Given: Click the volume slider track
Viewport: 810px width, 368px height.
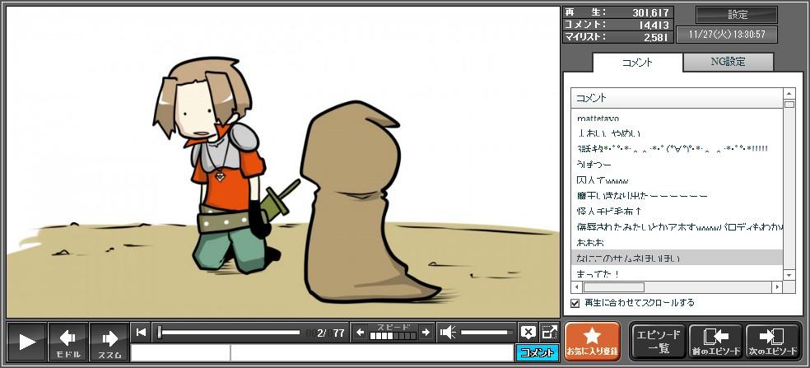Looking at the screenshot, I should click(x=487, y=333).
